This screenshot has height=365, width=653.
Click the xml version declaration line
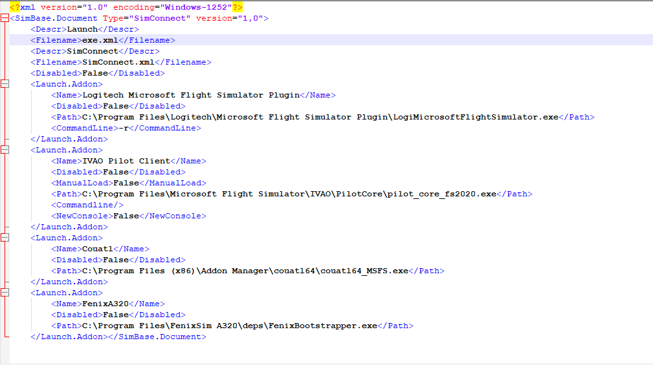126,7
